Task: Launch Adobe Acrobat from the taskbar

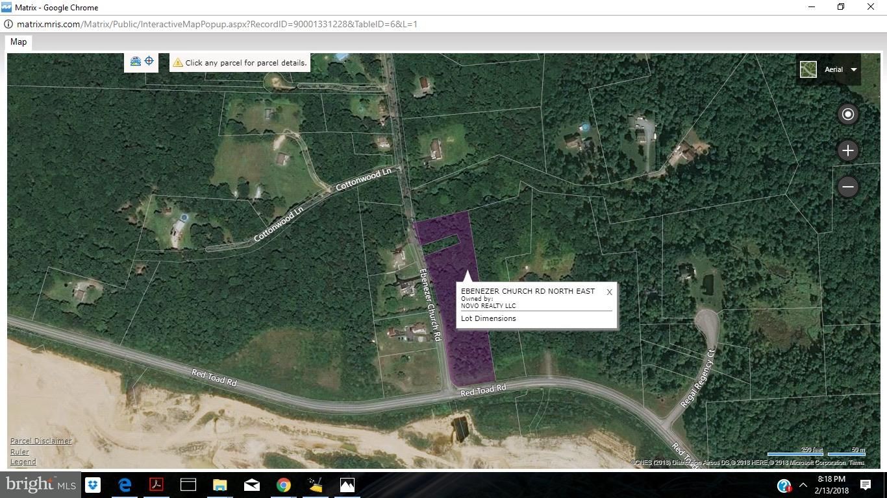Action: coord(156,484)
